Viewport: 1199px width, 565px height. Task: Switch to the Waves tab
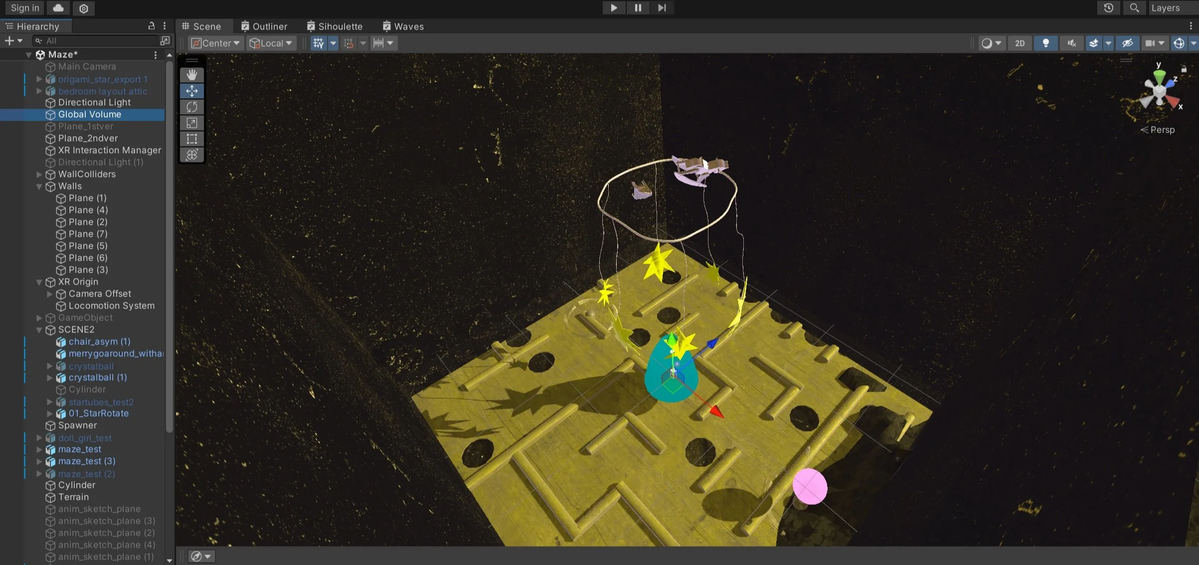tap(403, 26)
